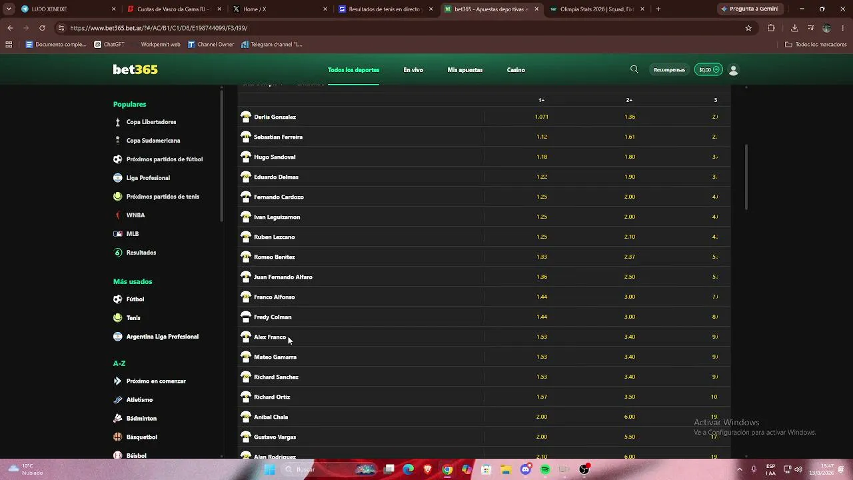Select Todos los deportes menu
Viewport: 853px width, 480px height.
[353, 70]
